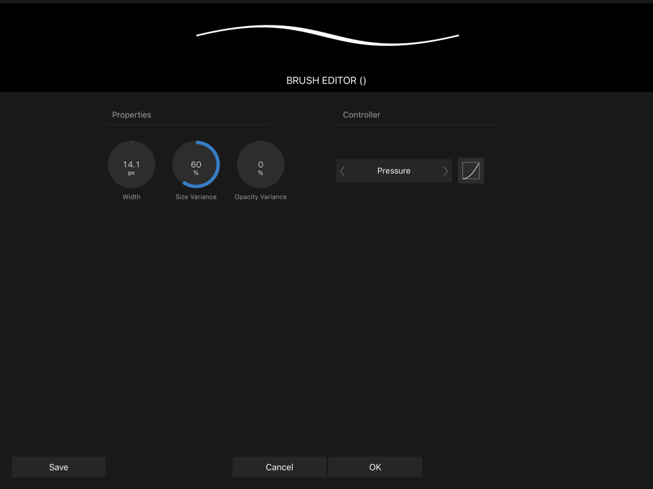Click the left chevron on Pressure selector
The width and height of the screenshot is (653, 489).
pyautogui.click(x=342, y=171)
